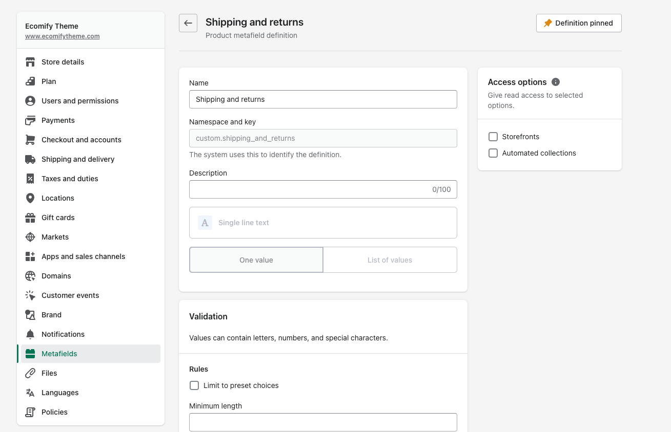The height and width of the screenshot is (432, 671).
Task: Select the List of values option
Action: (390, 260)
